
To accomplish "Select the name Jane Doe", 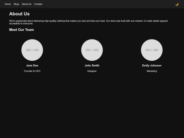I will (x=32, y=65).
